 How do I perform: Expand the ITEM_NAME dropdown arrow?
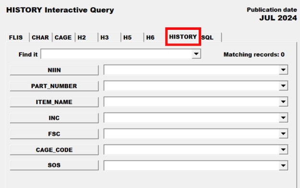tap(283, 101)
